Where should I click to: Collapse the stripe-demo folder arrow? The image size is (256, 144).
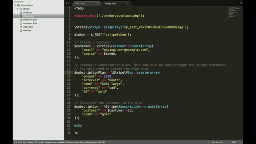[16, 5]
